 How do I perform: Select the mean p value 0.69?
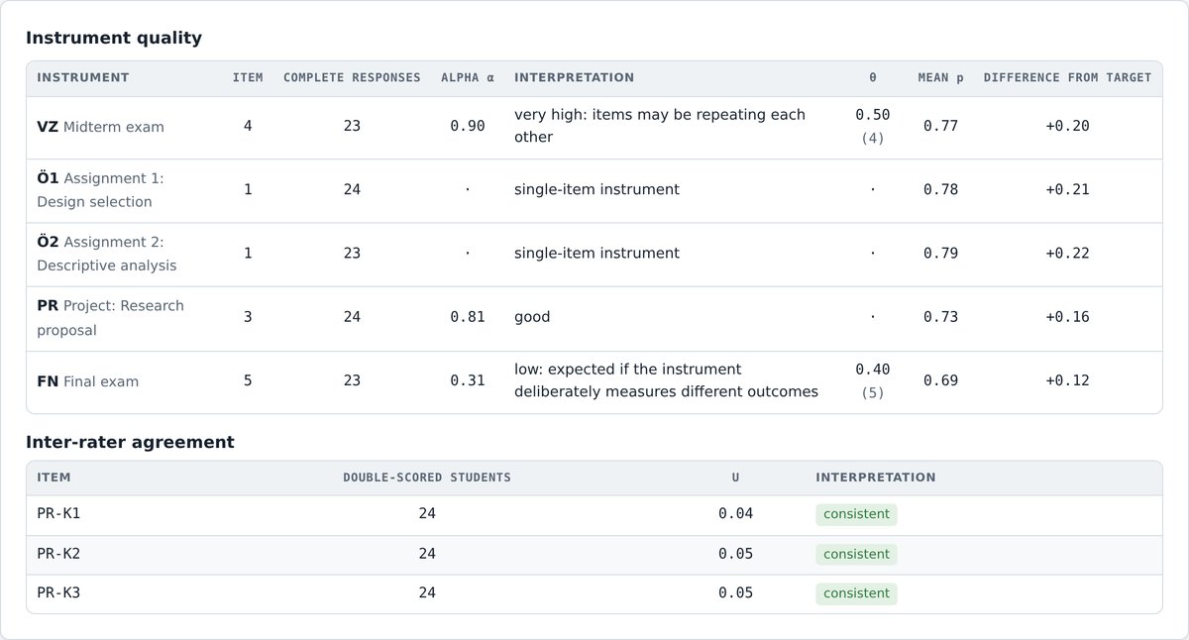[940, 380]
